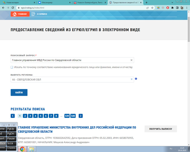Screen dimensions: 190x152
Task: Click the share page icon in address bar
Action: coord(147,8)
